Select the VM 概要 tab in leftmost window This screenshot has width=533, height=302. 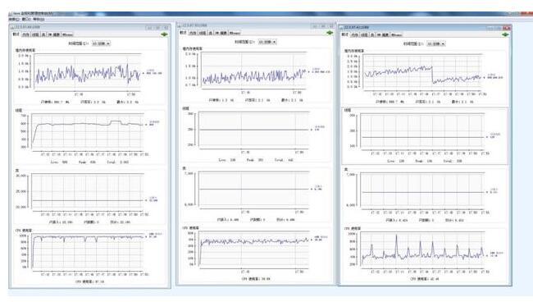click(54, 34)
